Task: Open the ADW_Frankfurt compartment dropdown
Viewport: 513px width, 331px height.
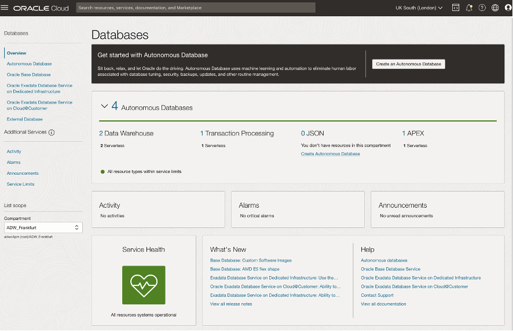Action: (43, 228)
